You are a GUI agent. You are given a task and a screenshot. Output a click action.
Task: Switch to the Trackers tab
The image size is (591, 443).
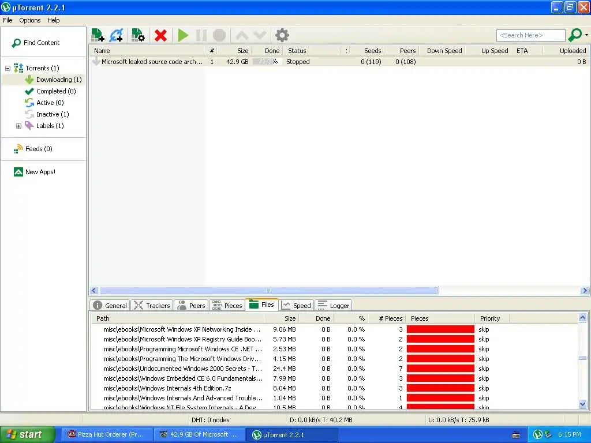[x=152, y=306]
